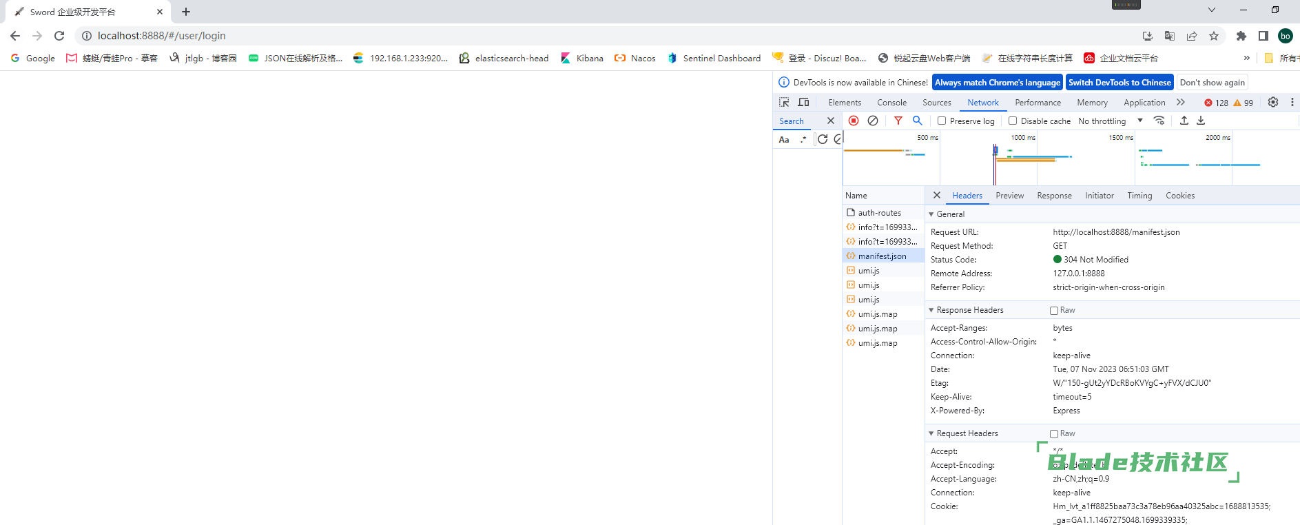Toggle the Match Case Aa search option
This screenshot has width=1300, height=525.
tap(784, 139)
